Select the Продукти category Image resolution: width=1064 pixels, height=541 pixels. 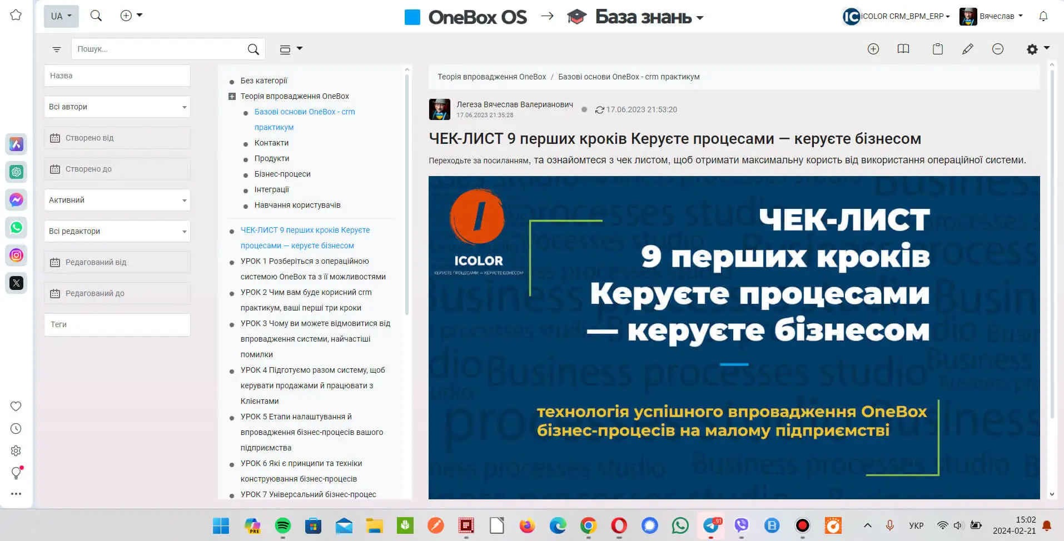(271, 158)
